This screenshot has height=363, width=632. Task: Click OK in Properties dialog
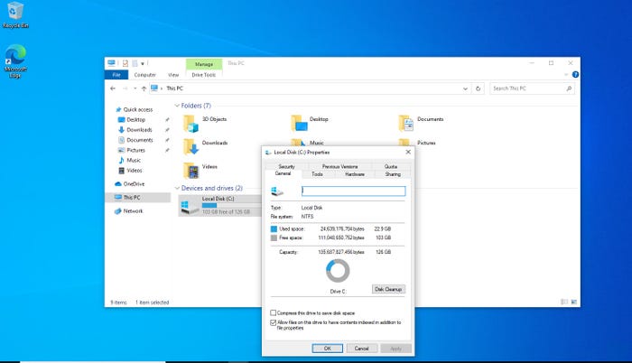(327, 349)
